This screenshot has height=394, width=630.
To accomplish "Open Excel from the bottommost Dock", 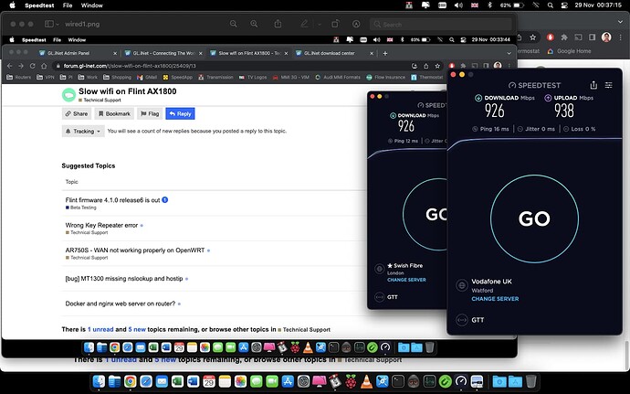I will (x=177, y=381).
